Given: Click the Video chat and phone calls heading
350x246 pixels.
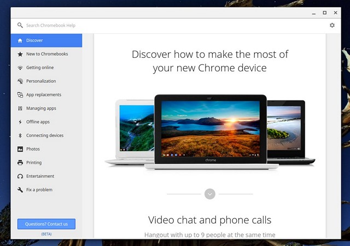Looking at the screenshot, I should pos(209,220).
